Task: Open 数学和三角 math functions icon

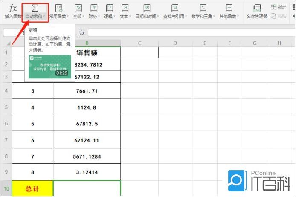Action: point(203,9)
